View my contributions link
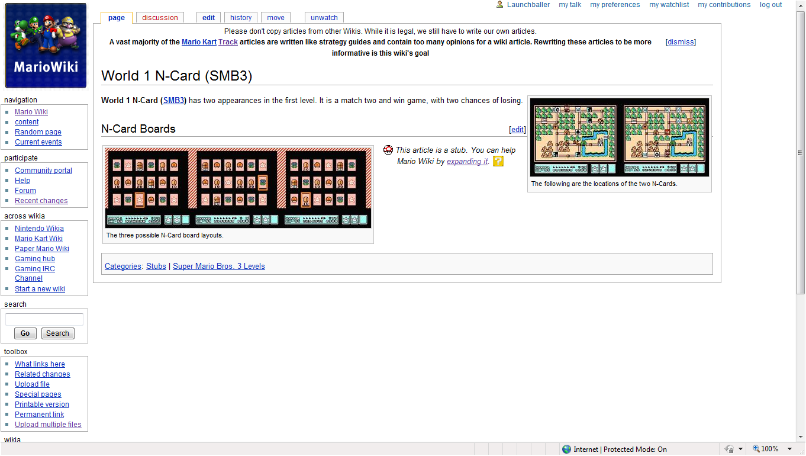806x456 pixels. point(724,5)
